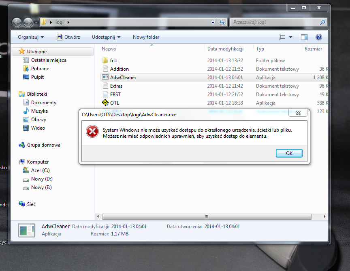Select Komputer in the navigation pane
The width and height of the screenshot is (350, 271).
click(34, 162)
